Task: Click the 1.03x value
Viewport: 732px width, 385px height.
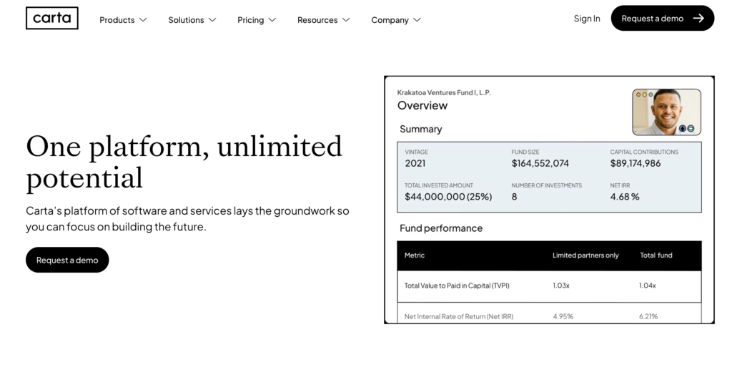Action: (x=561, y=286)
